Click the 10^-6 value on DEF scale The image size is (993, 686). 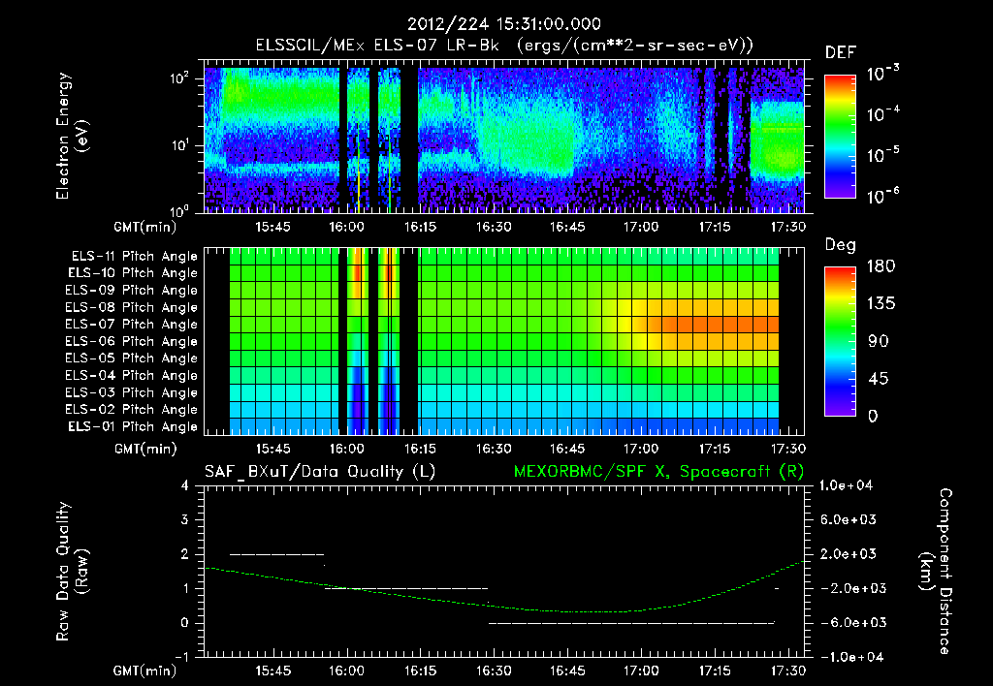pos(882,196)
